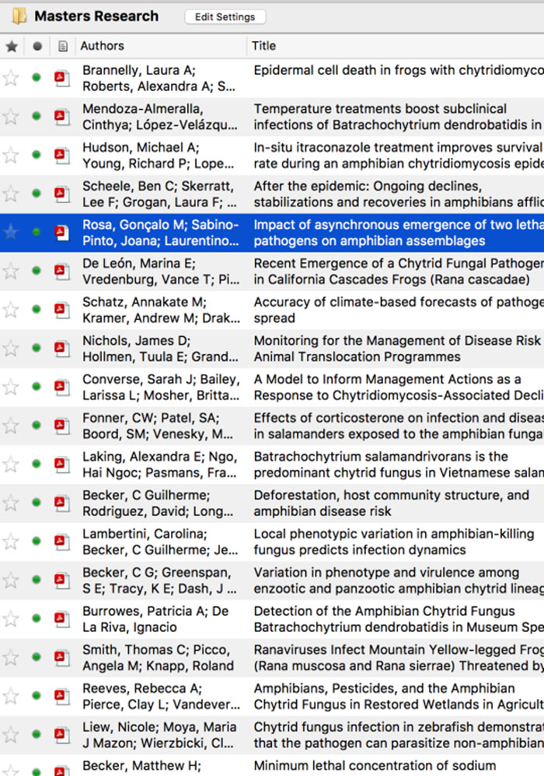This screenshot has width=544, height=776.
Task: Toggle favorite star for Nichols, James paper
Action: pyautogui.click(x=11, y=349)
